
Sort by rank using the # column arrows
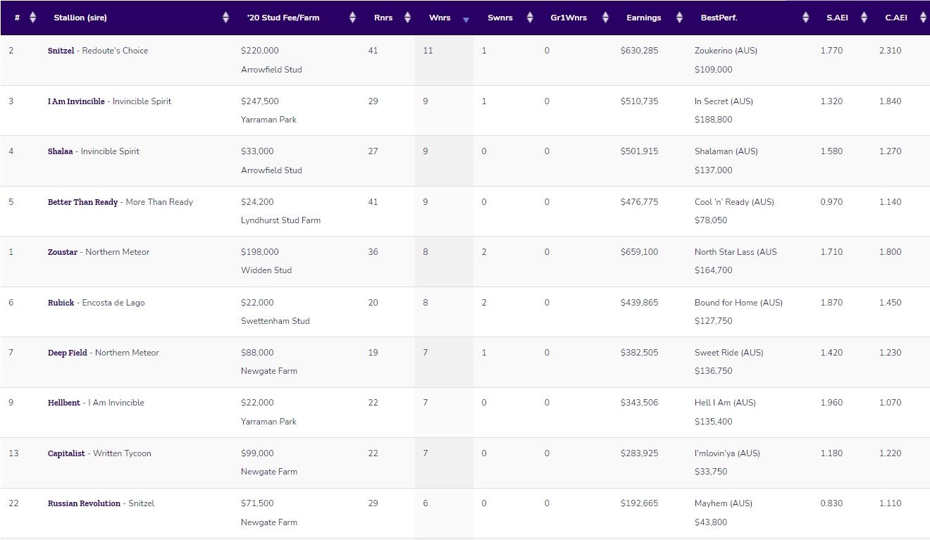coord(32,18)
